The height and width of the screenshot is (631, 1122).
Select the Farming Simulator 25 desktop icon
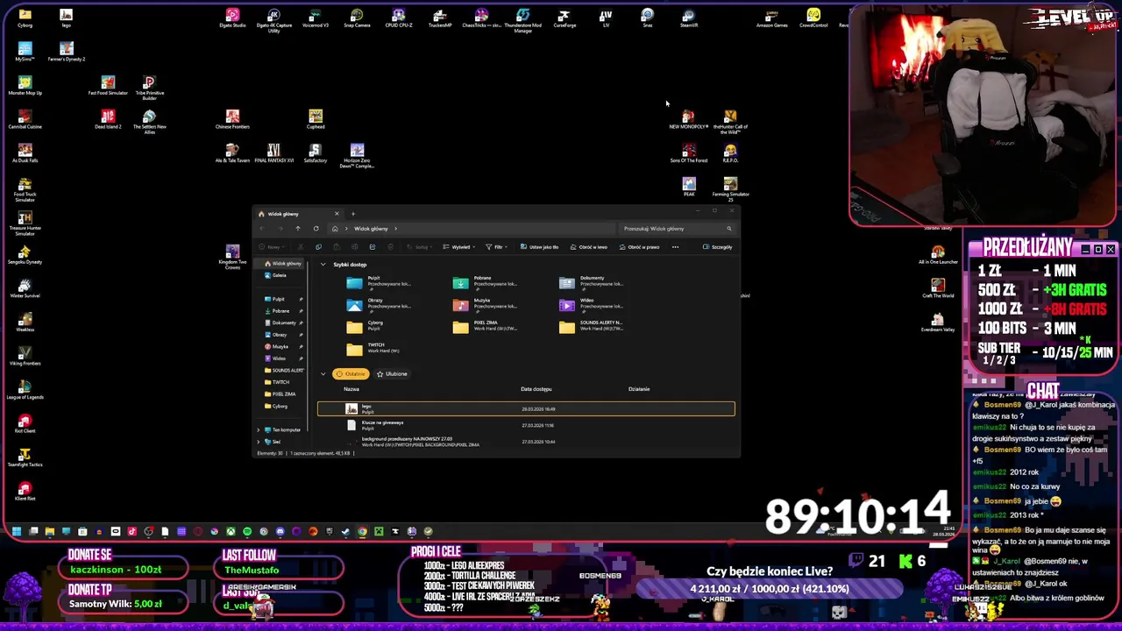(730, 188)
